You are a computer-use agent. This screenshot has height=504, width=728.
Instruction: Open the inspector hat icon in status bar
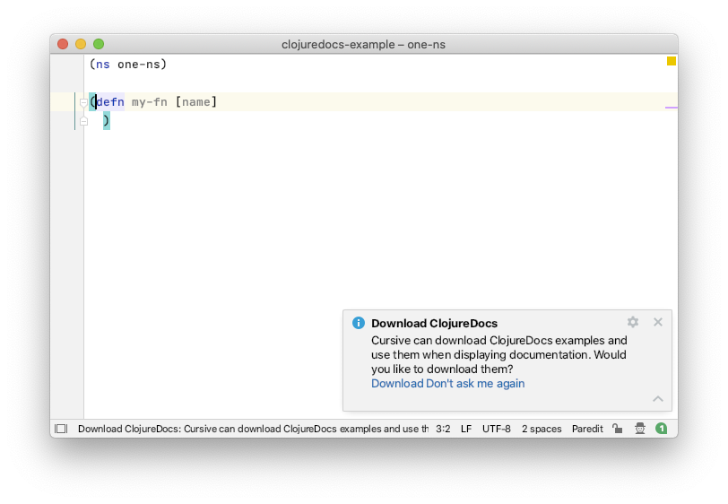(640, 429)
